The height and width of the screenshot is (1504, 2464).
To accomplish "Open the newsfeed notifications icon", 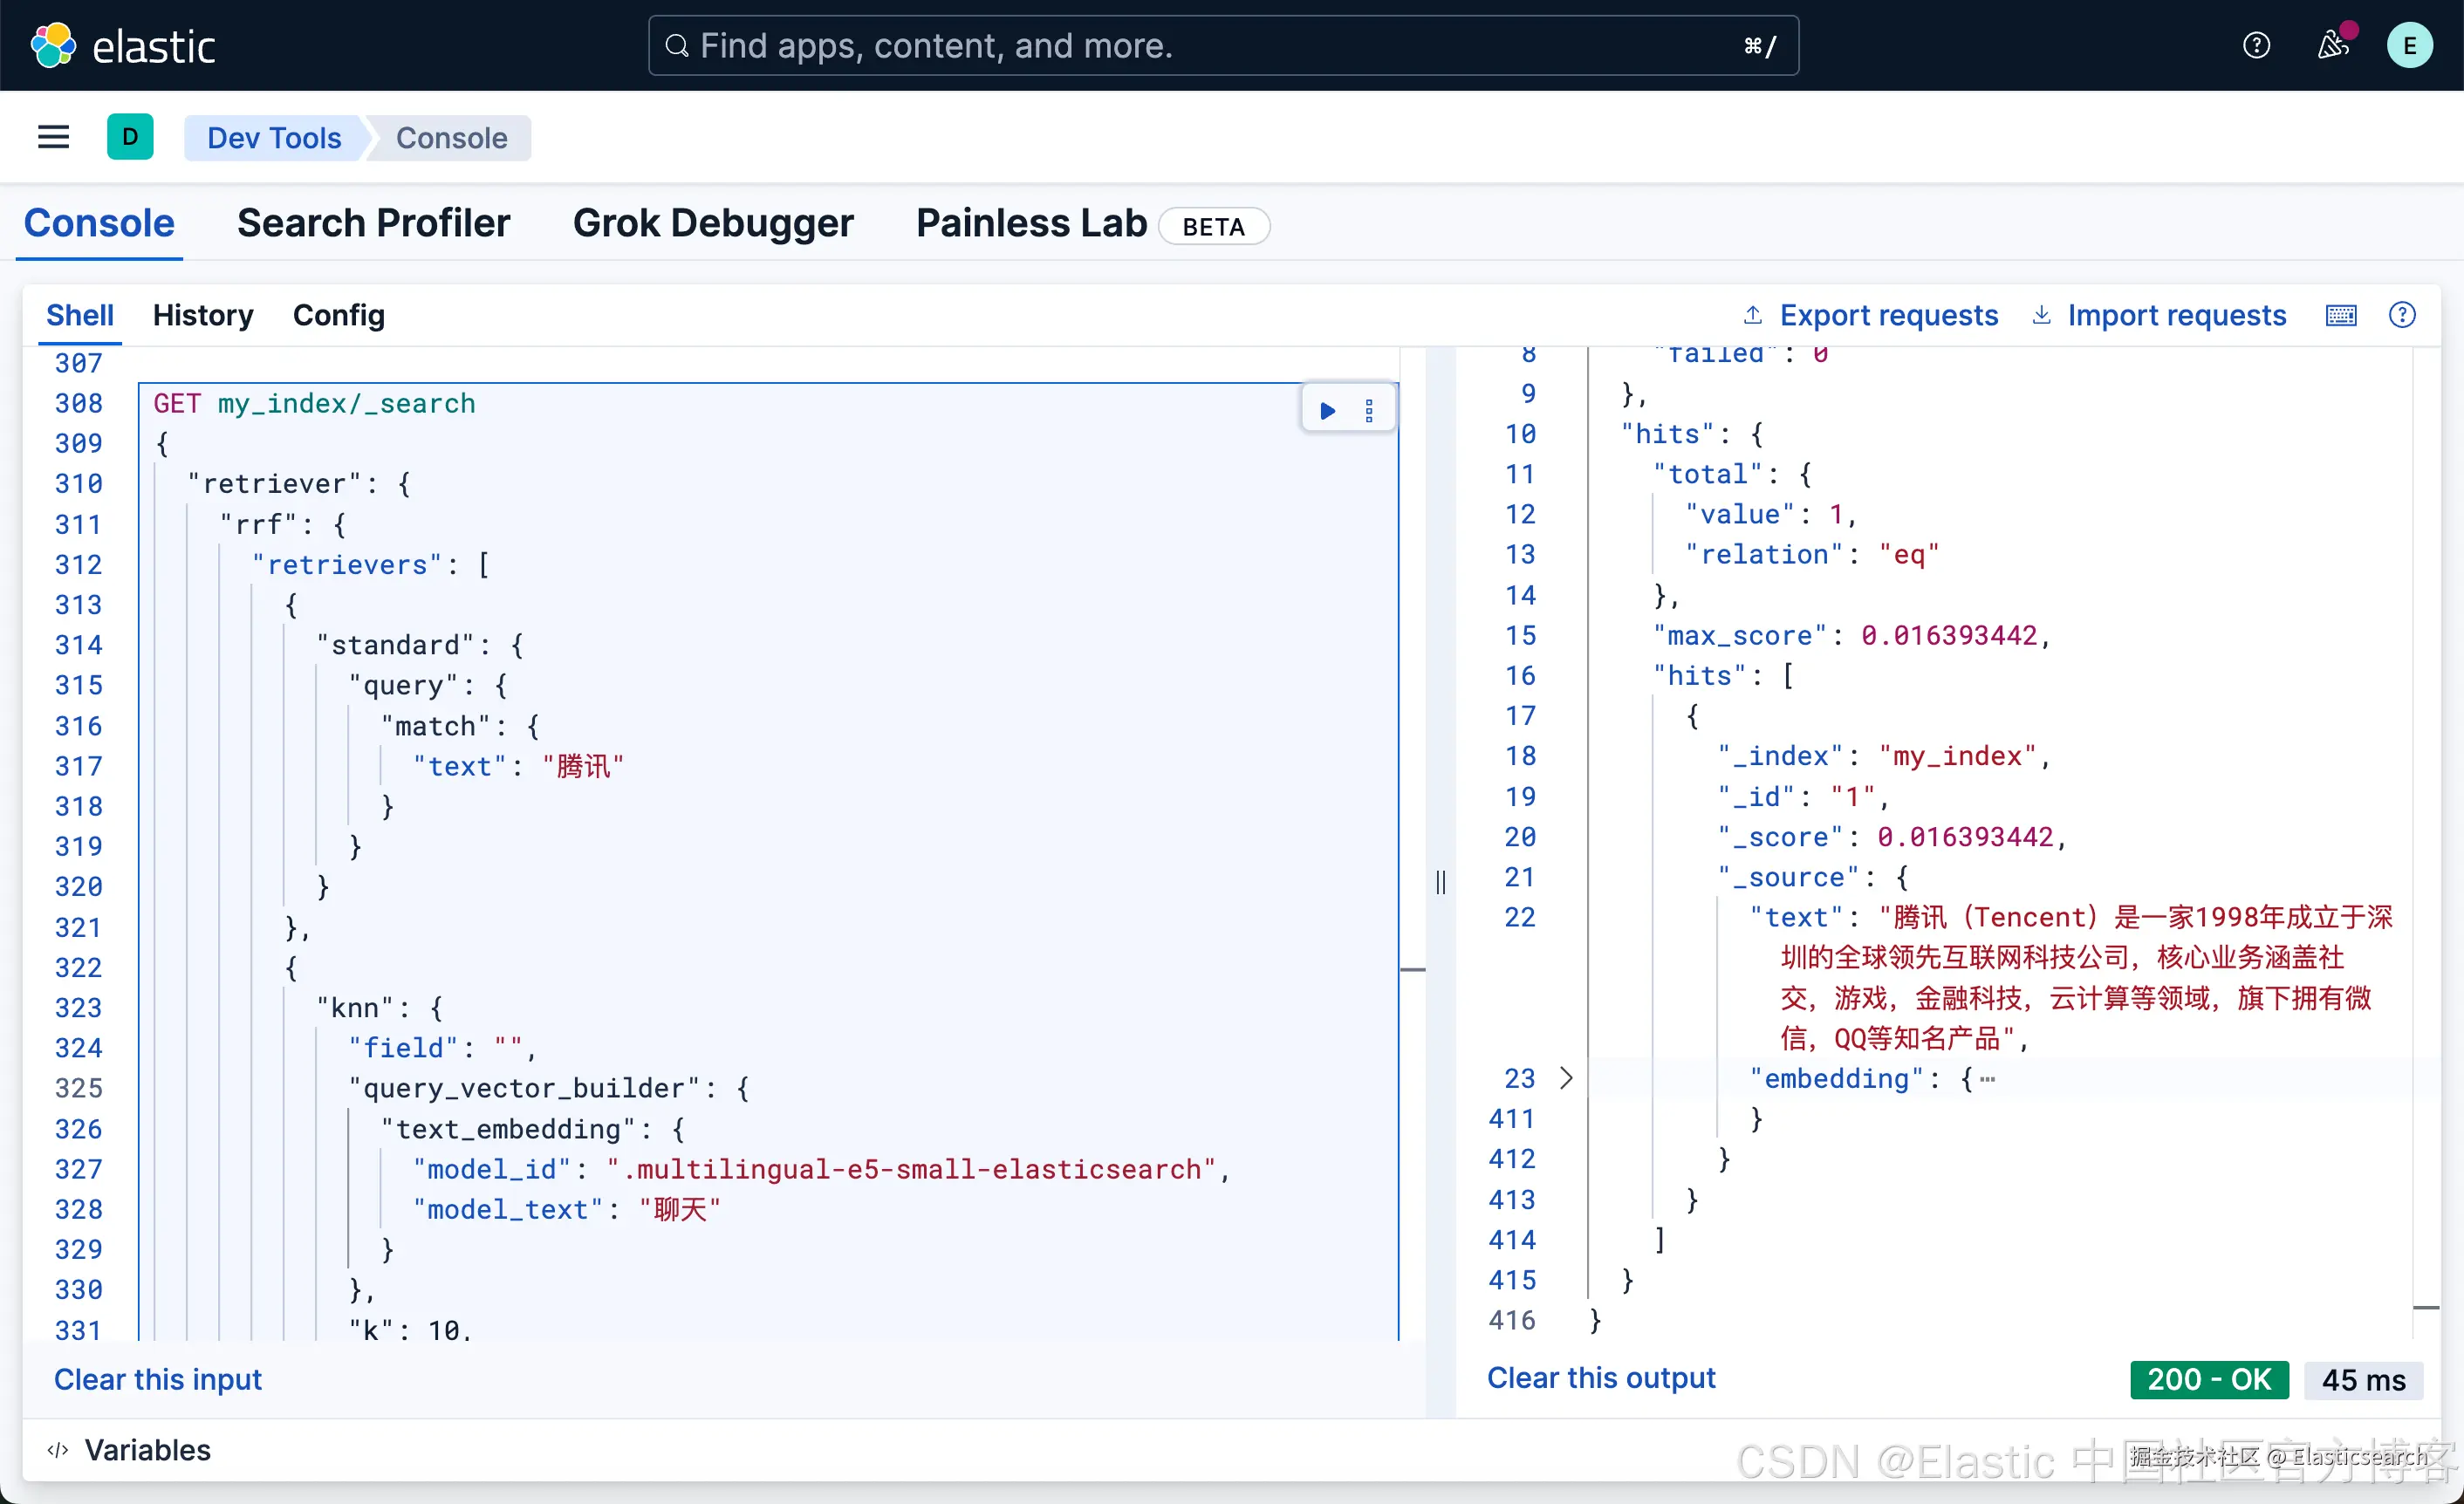I will pyautogui.click(x=2331, y=46).
